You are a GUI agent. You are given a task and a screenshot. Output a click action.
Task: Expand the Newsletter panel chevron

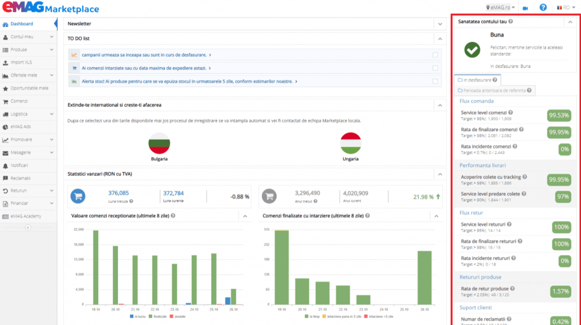point(440,24)
